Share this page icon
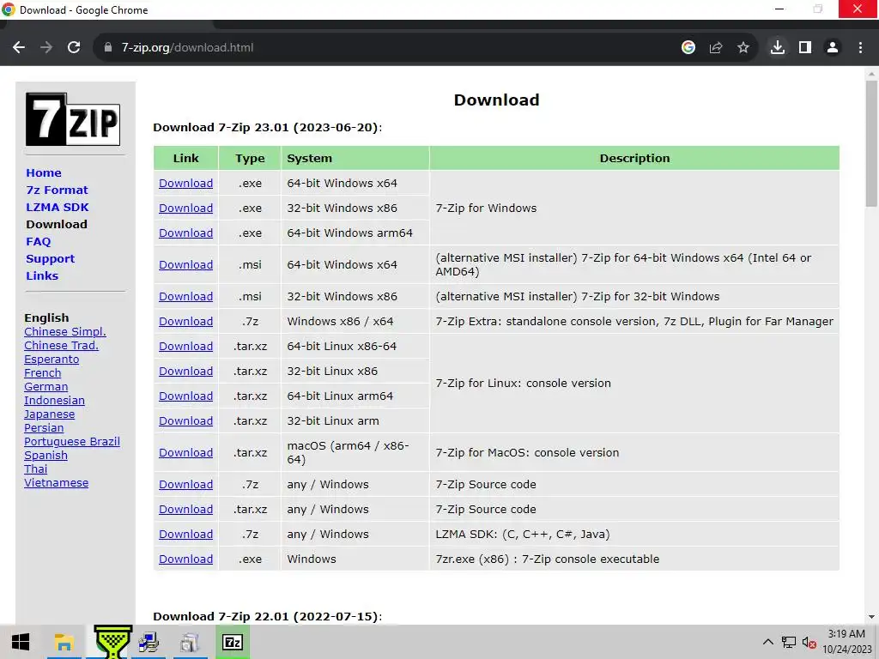Image resolution: width=879 pixels, height=659 pixels. (716, 48)
